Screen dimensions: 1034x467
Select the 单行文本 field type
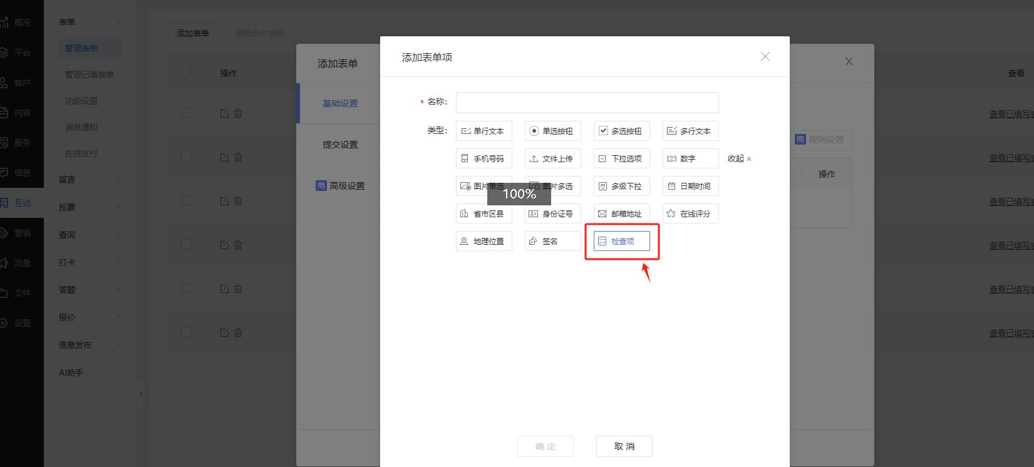[x=483, y=131]
